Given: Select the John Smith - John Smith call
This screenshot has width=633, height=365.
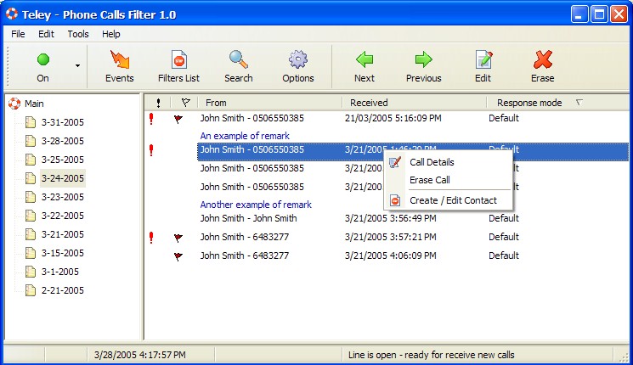Looking at the screenshot, I should click(248, 218).
